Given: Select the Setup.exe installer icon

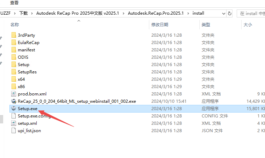Looking at the screenshot, I should pyautogui.click(x=14, y=109).
